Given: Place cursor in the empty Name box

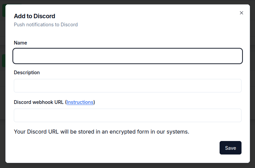Looking at the screenshot, I should point(128,56).
